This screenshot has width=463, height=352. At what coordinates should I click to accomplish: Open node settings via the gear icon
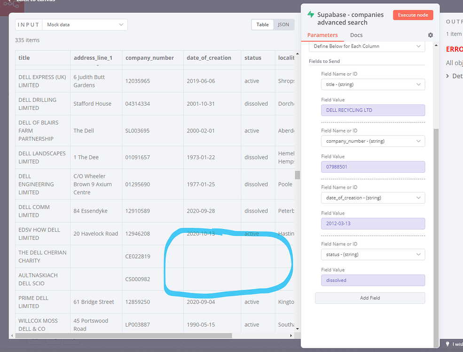[430, 35]
